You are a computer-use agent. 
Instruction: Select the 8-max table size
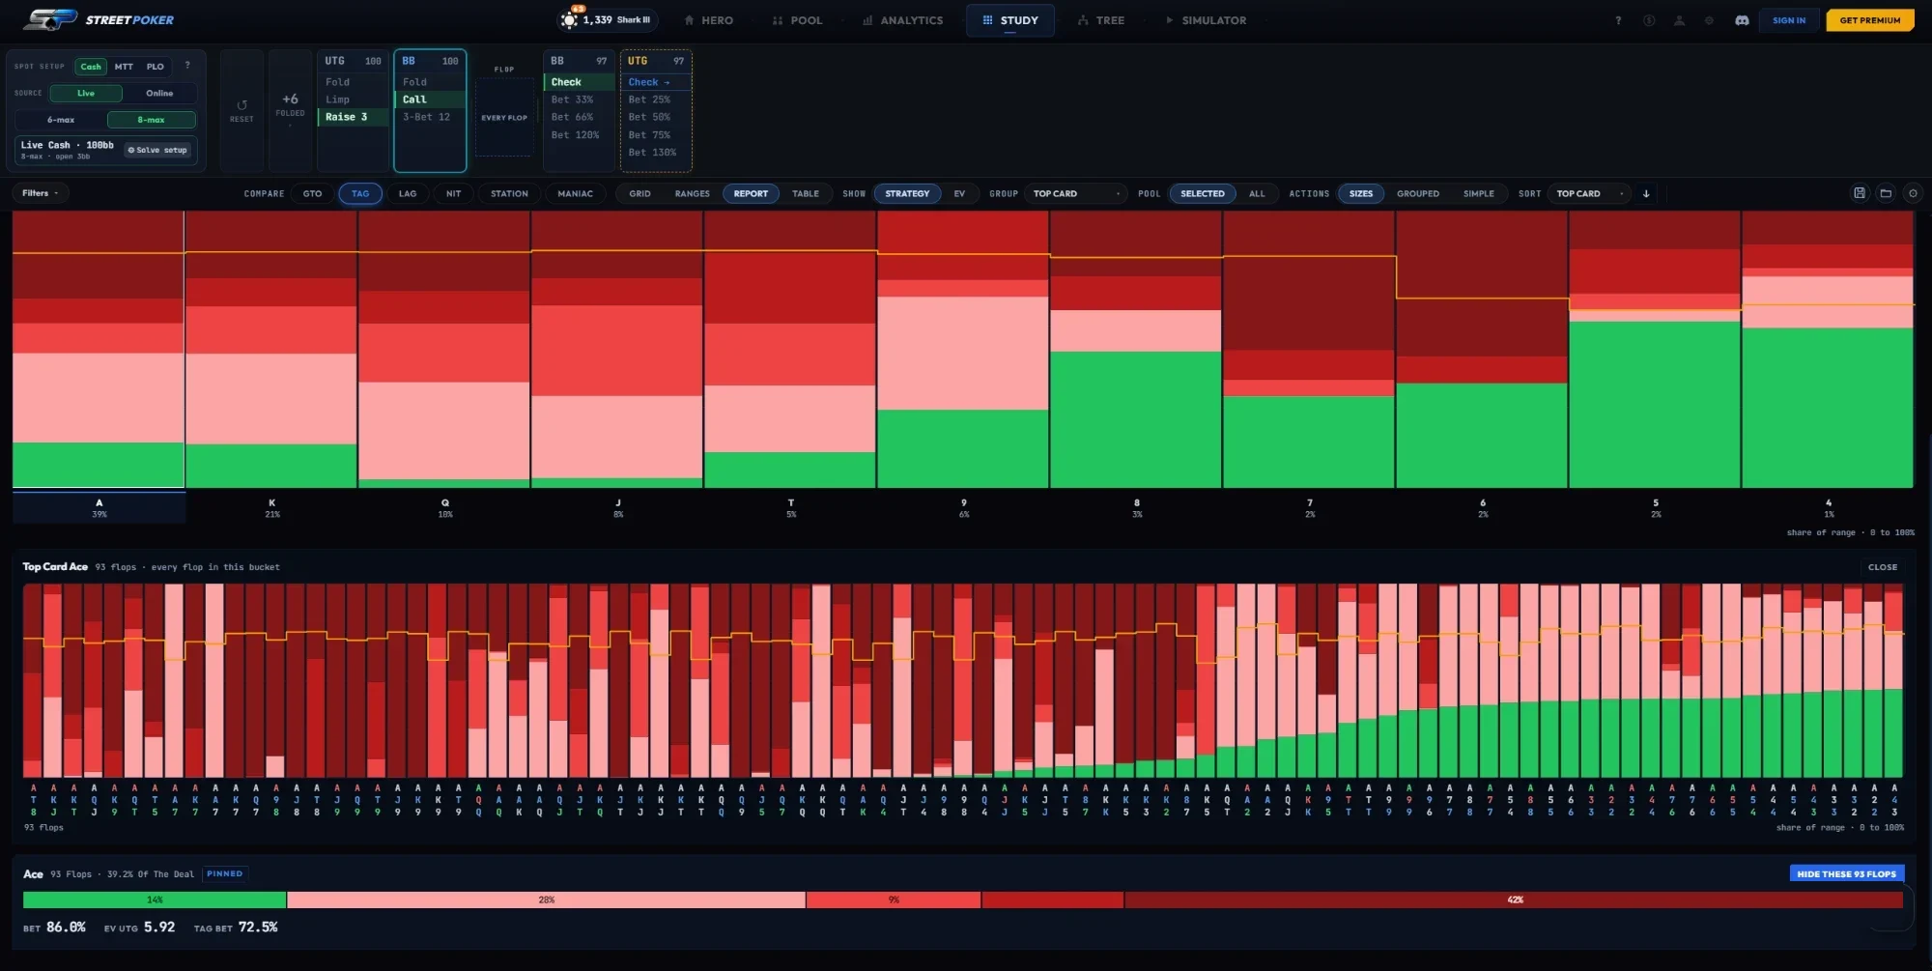pos(151,120)
